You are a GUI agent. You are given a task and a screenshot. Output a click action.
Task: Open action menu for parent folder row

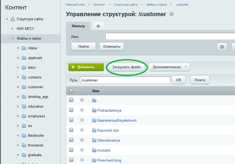point(82,100)
